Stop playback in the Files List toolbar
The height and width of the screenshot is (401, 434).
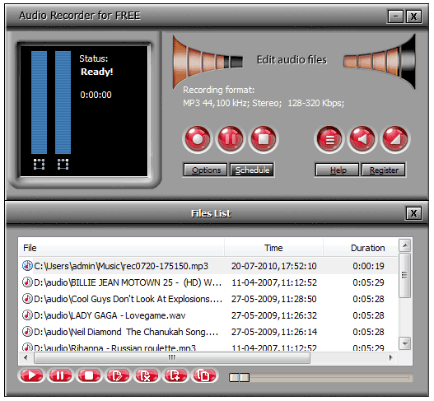click(x=89, y=375)
